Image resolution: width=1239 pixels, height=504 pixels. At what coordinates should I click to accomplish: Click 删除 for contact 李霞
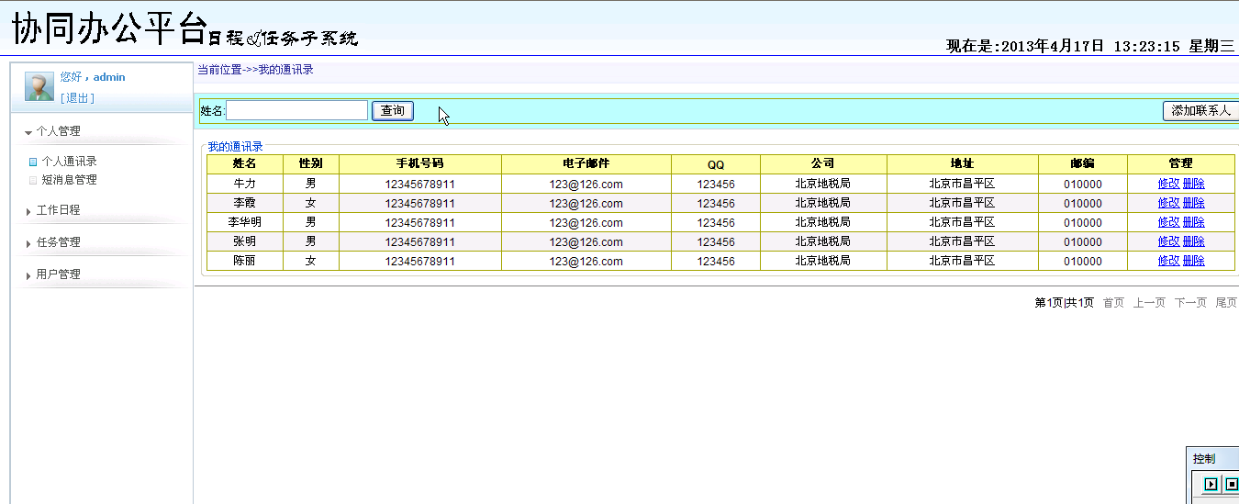(x=1193, y=203)
